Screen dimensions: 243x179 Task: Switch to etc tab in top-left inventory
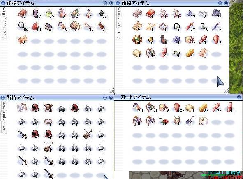click(x=5, y=33)
